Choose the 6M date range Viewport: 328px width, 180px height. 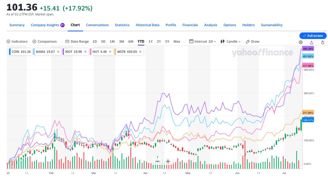point(131,41)
